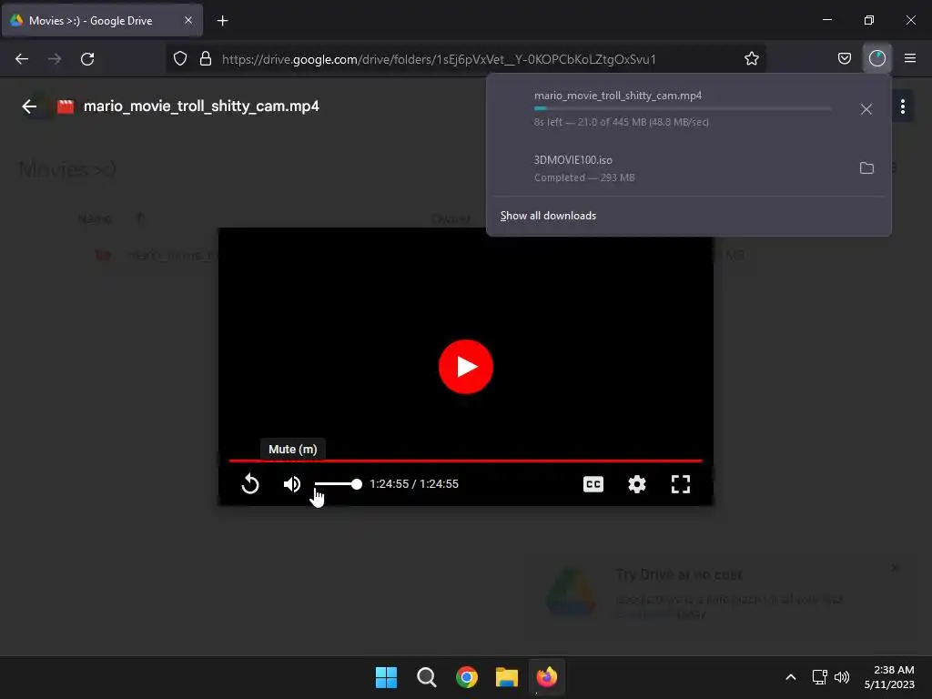Select 3DMOVIE100.iso download entry
This screenshot has width=932, height=699.
(x=688, y=168)
